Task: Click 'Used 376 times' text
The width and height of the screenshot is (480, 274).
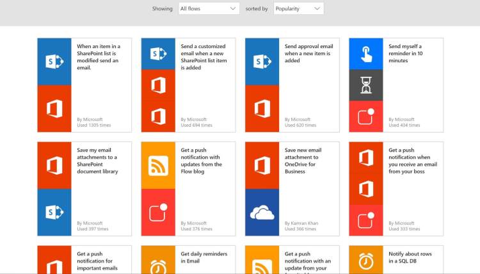Action: [x=196, y=229]
